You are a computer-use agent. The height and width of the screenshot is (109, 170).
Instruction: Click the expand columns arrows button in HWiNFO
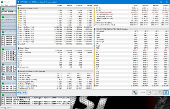(19, 93)
